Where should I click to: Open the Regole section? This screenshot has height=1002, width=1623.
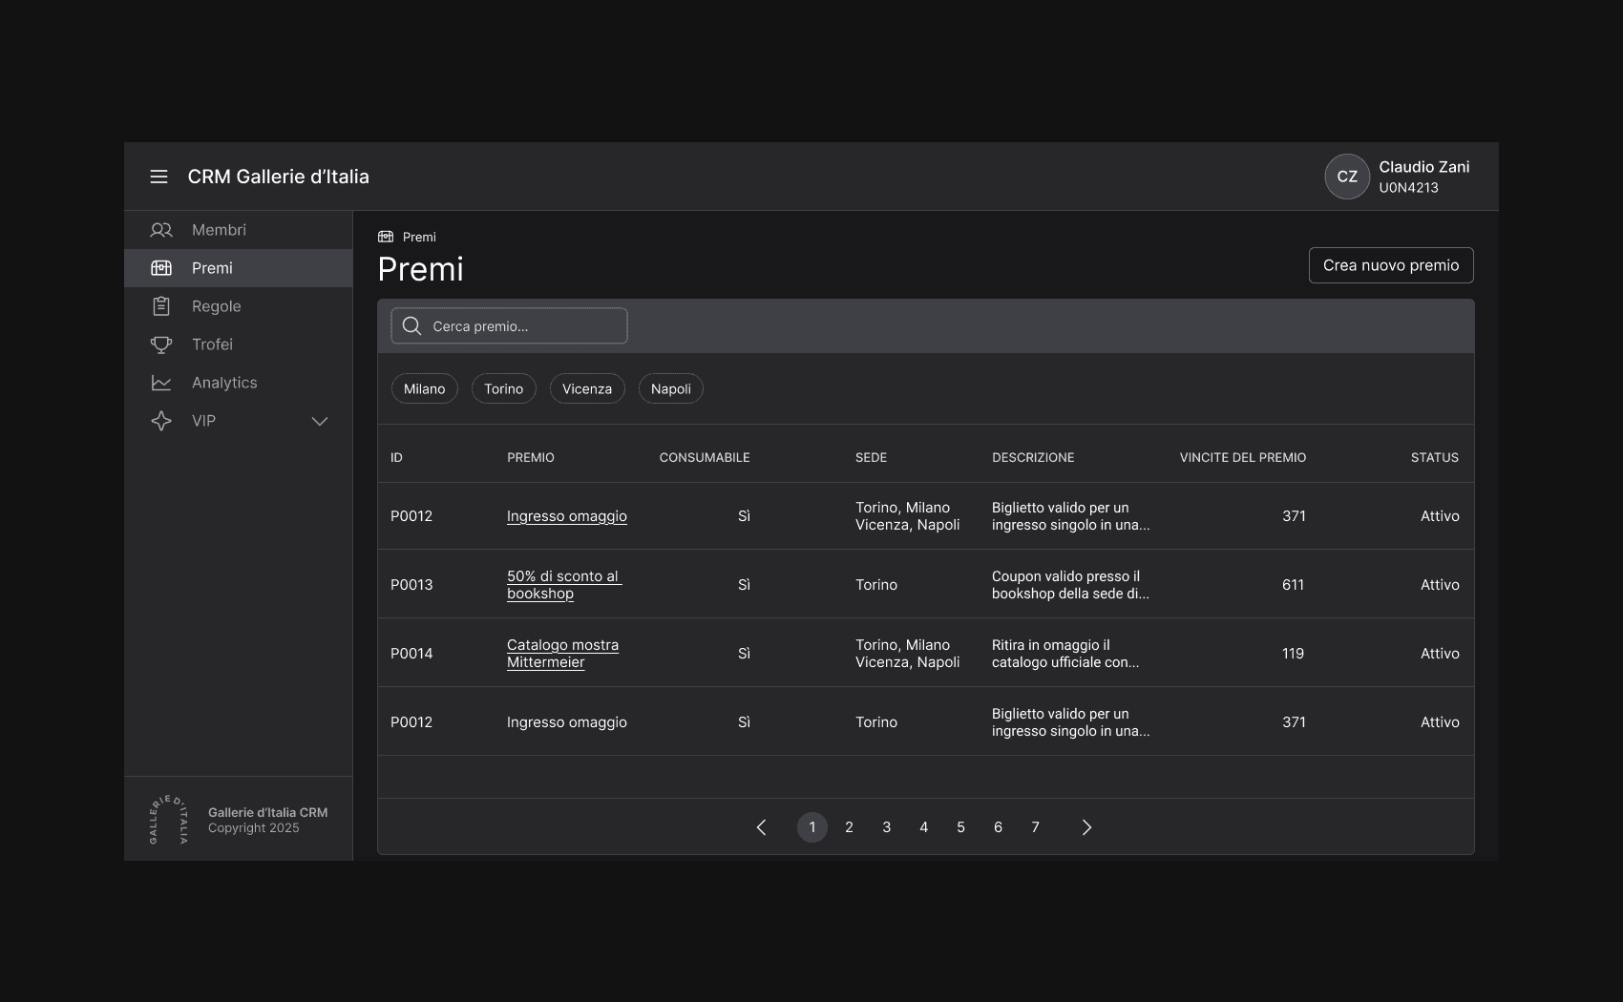pos(239,306)
